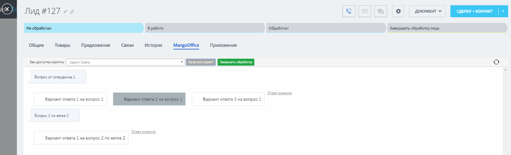Close the lead panel with X icon
The width and height of the screenshot is (511, 155).
click(6, 9)
